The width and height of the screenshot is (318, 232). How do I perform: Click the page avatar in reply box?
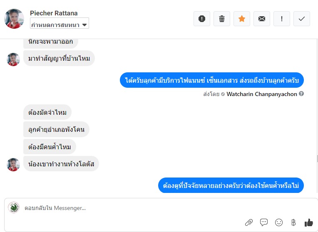click(x=14, y=207)
